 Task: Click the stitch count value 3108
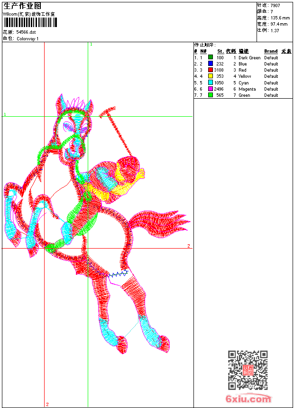pyautogui.click(x=219, y=70)
